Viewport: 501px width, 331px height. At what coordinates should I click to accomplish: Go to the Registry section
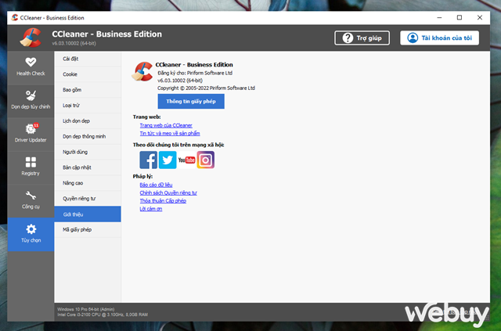pos(31,167)
